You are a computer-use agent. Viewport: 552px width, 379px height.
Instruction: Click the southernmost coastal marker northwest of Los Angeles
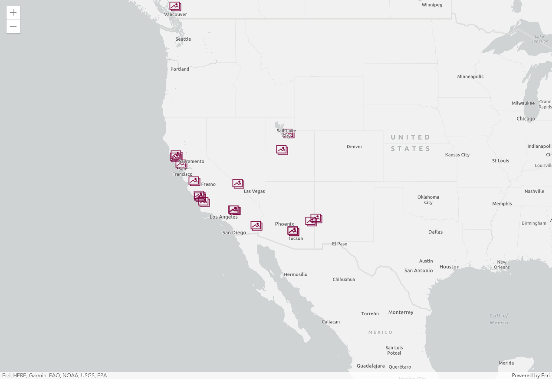pos(204,202)
